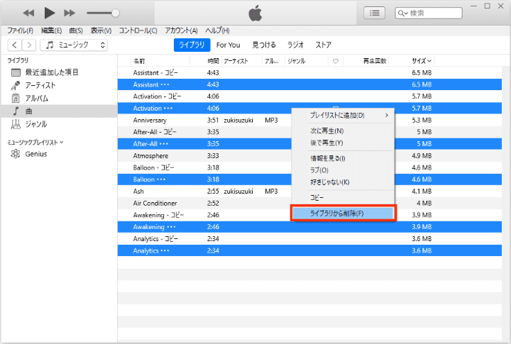Select アーティスト in the sidebar

click(59, 85)
